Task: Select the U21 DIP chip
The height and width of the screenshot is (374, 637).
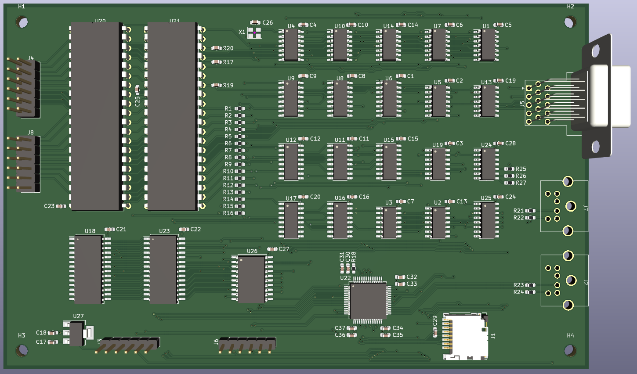Action: coord(172,116)
